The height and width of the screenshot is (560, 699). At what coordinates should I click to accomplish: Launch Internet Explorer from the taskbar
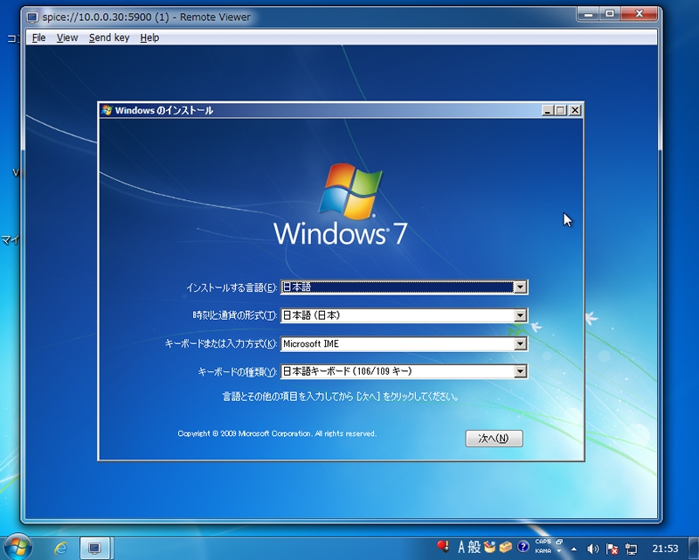(x=60, y=548)
